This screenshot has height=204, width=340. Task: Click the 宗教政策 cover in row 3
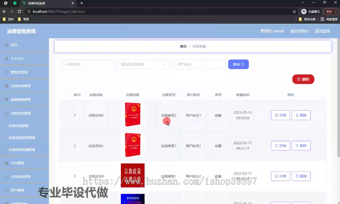tap(133, 175)
